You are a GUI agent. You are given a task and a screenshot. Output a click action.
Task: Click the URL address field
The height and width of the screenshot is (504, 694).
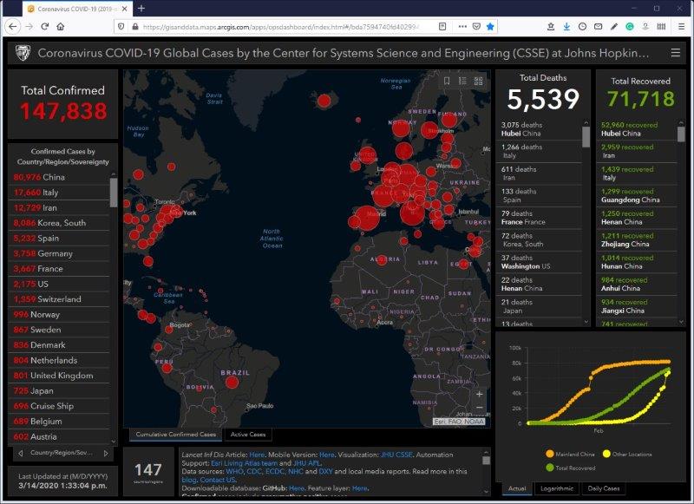coord(281,27)
